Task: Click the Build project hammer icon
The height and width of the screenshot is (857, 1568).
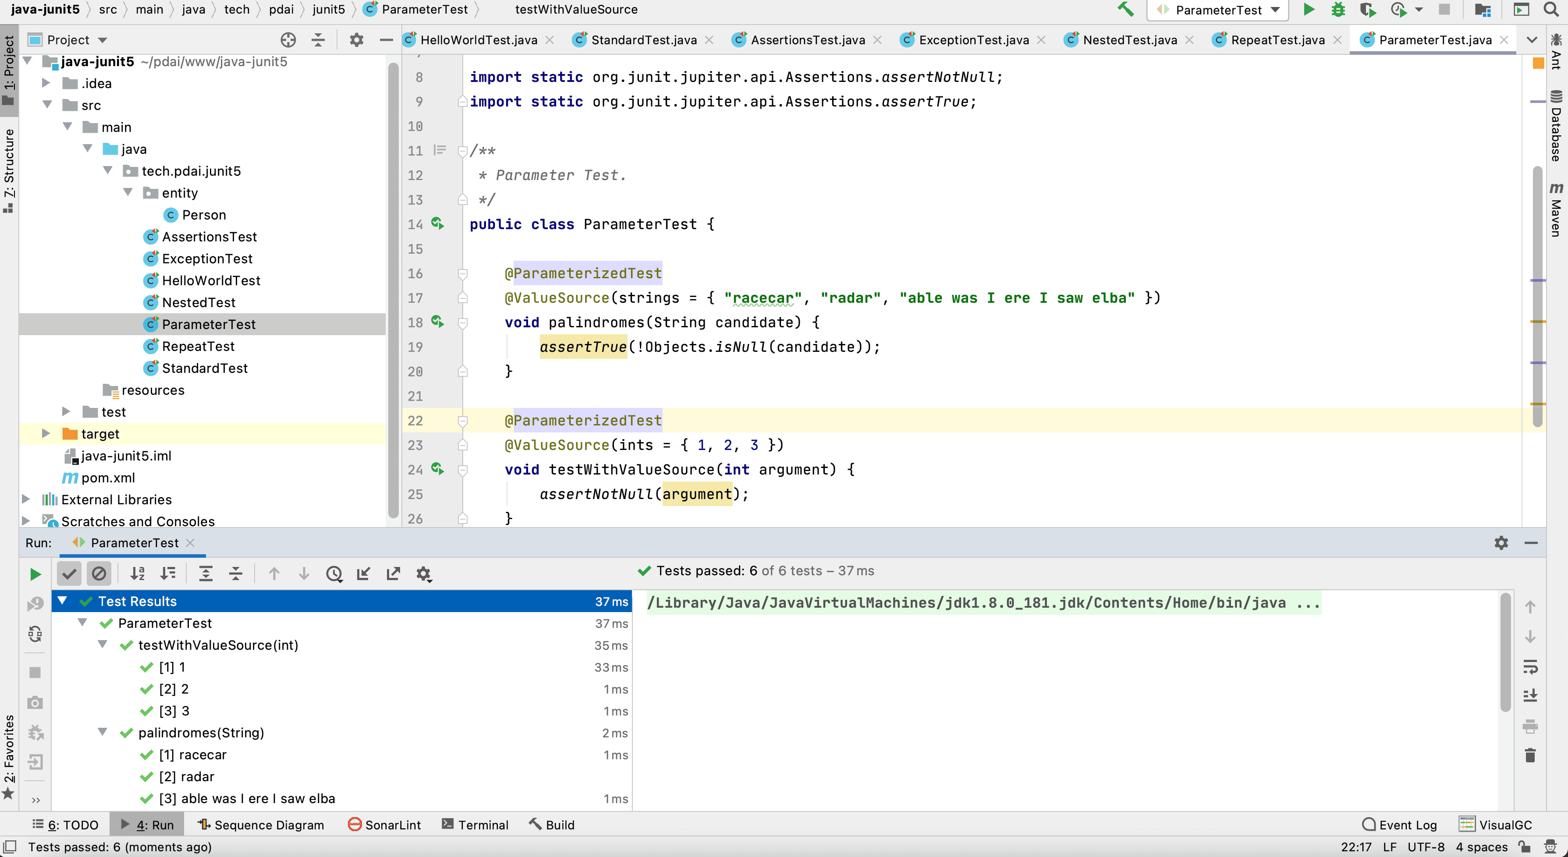Action: (x=1125, y=9)
